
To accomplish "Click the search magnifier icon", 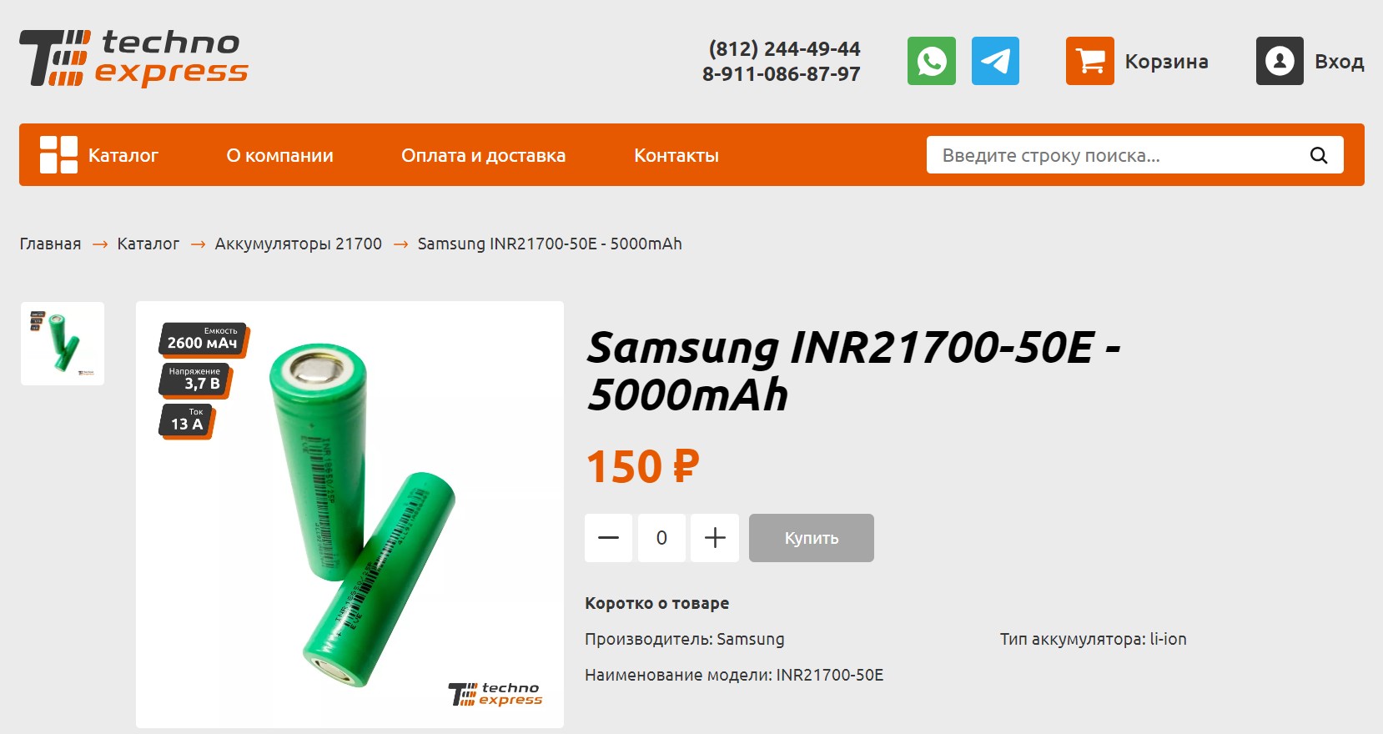I will [1319, 155].
